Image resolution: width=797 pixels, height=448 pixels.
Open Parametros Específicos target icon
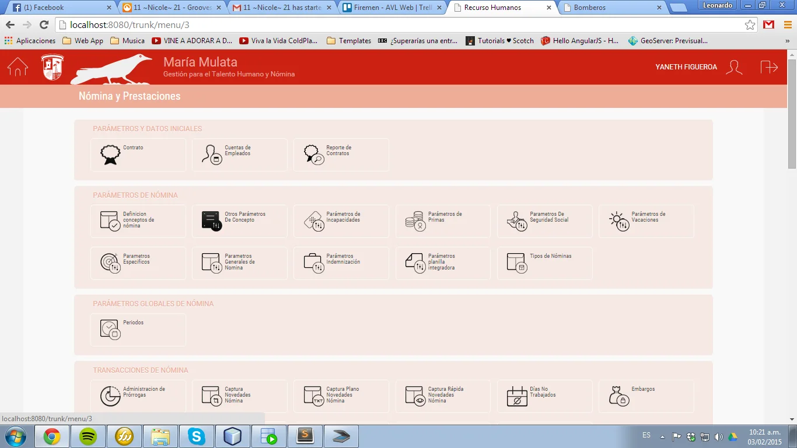coord(110,263)
